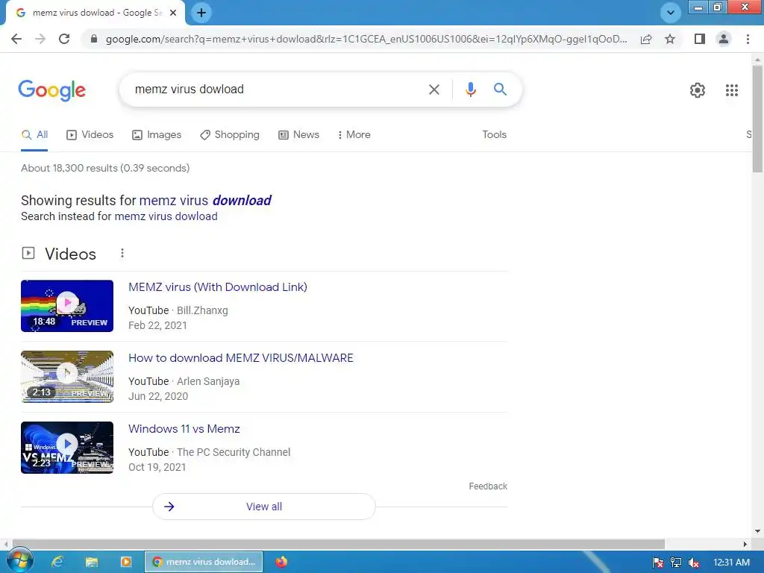Launch the media player taskbar icon
This screenshot has width=764, height=573.
[x=125, y=562]
